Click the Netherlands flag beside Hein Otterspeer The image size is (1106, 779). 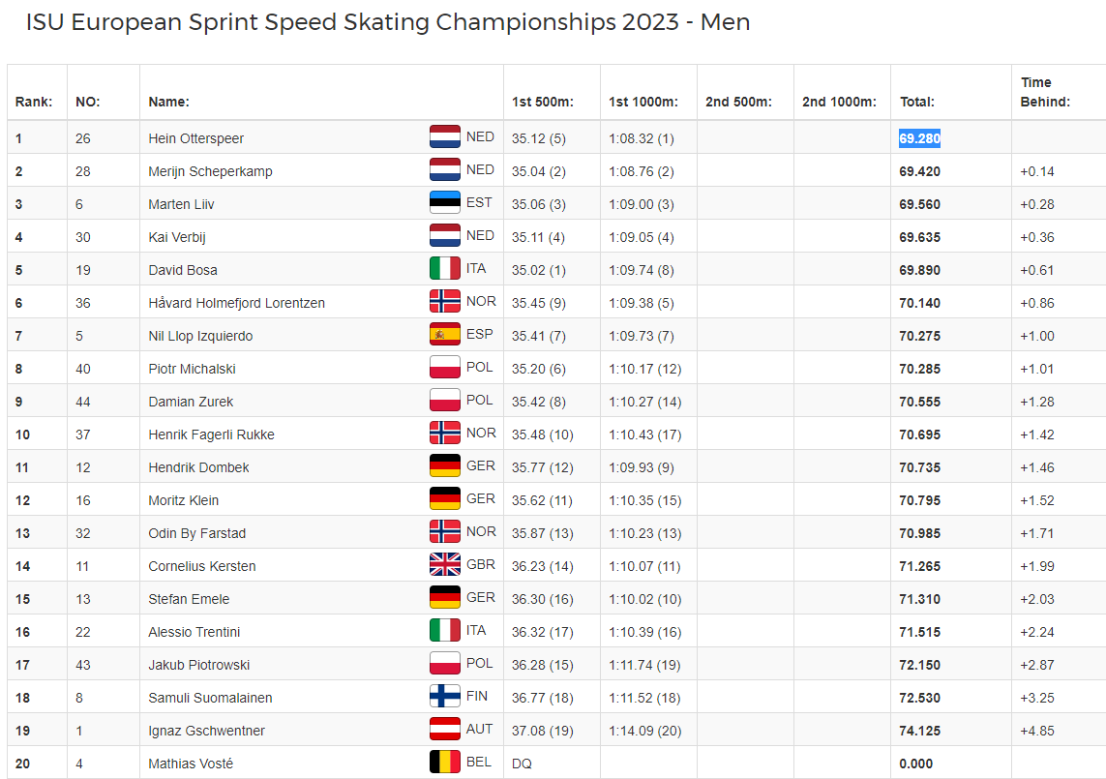(445, 137)
